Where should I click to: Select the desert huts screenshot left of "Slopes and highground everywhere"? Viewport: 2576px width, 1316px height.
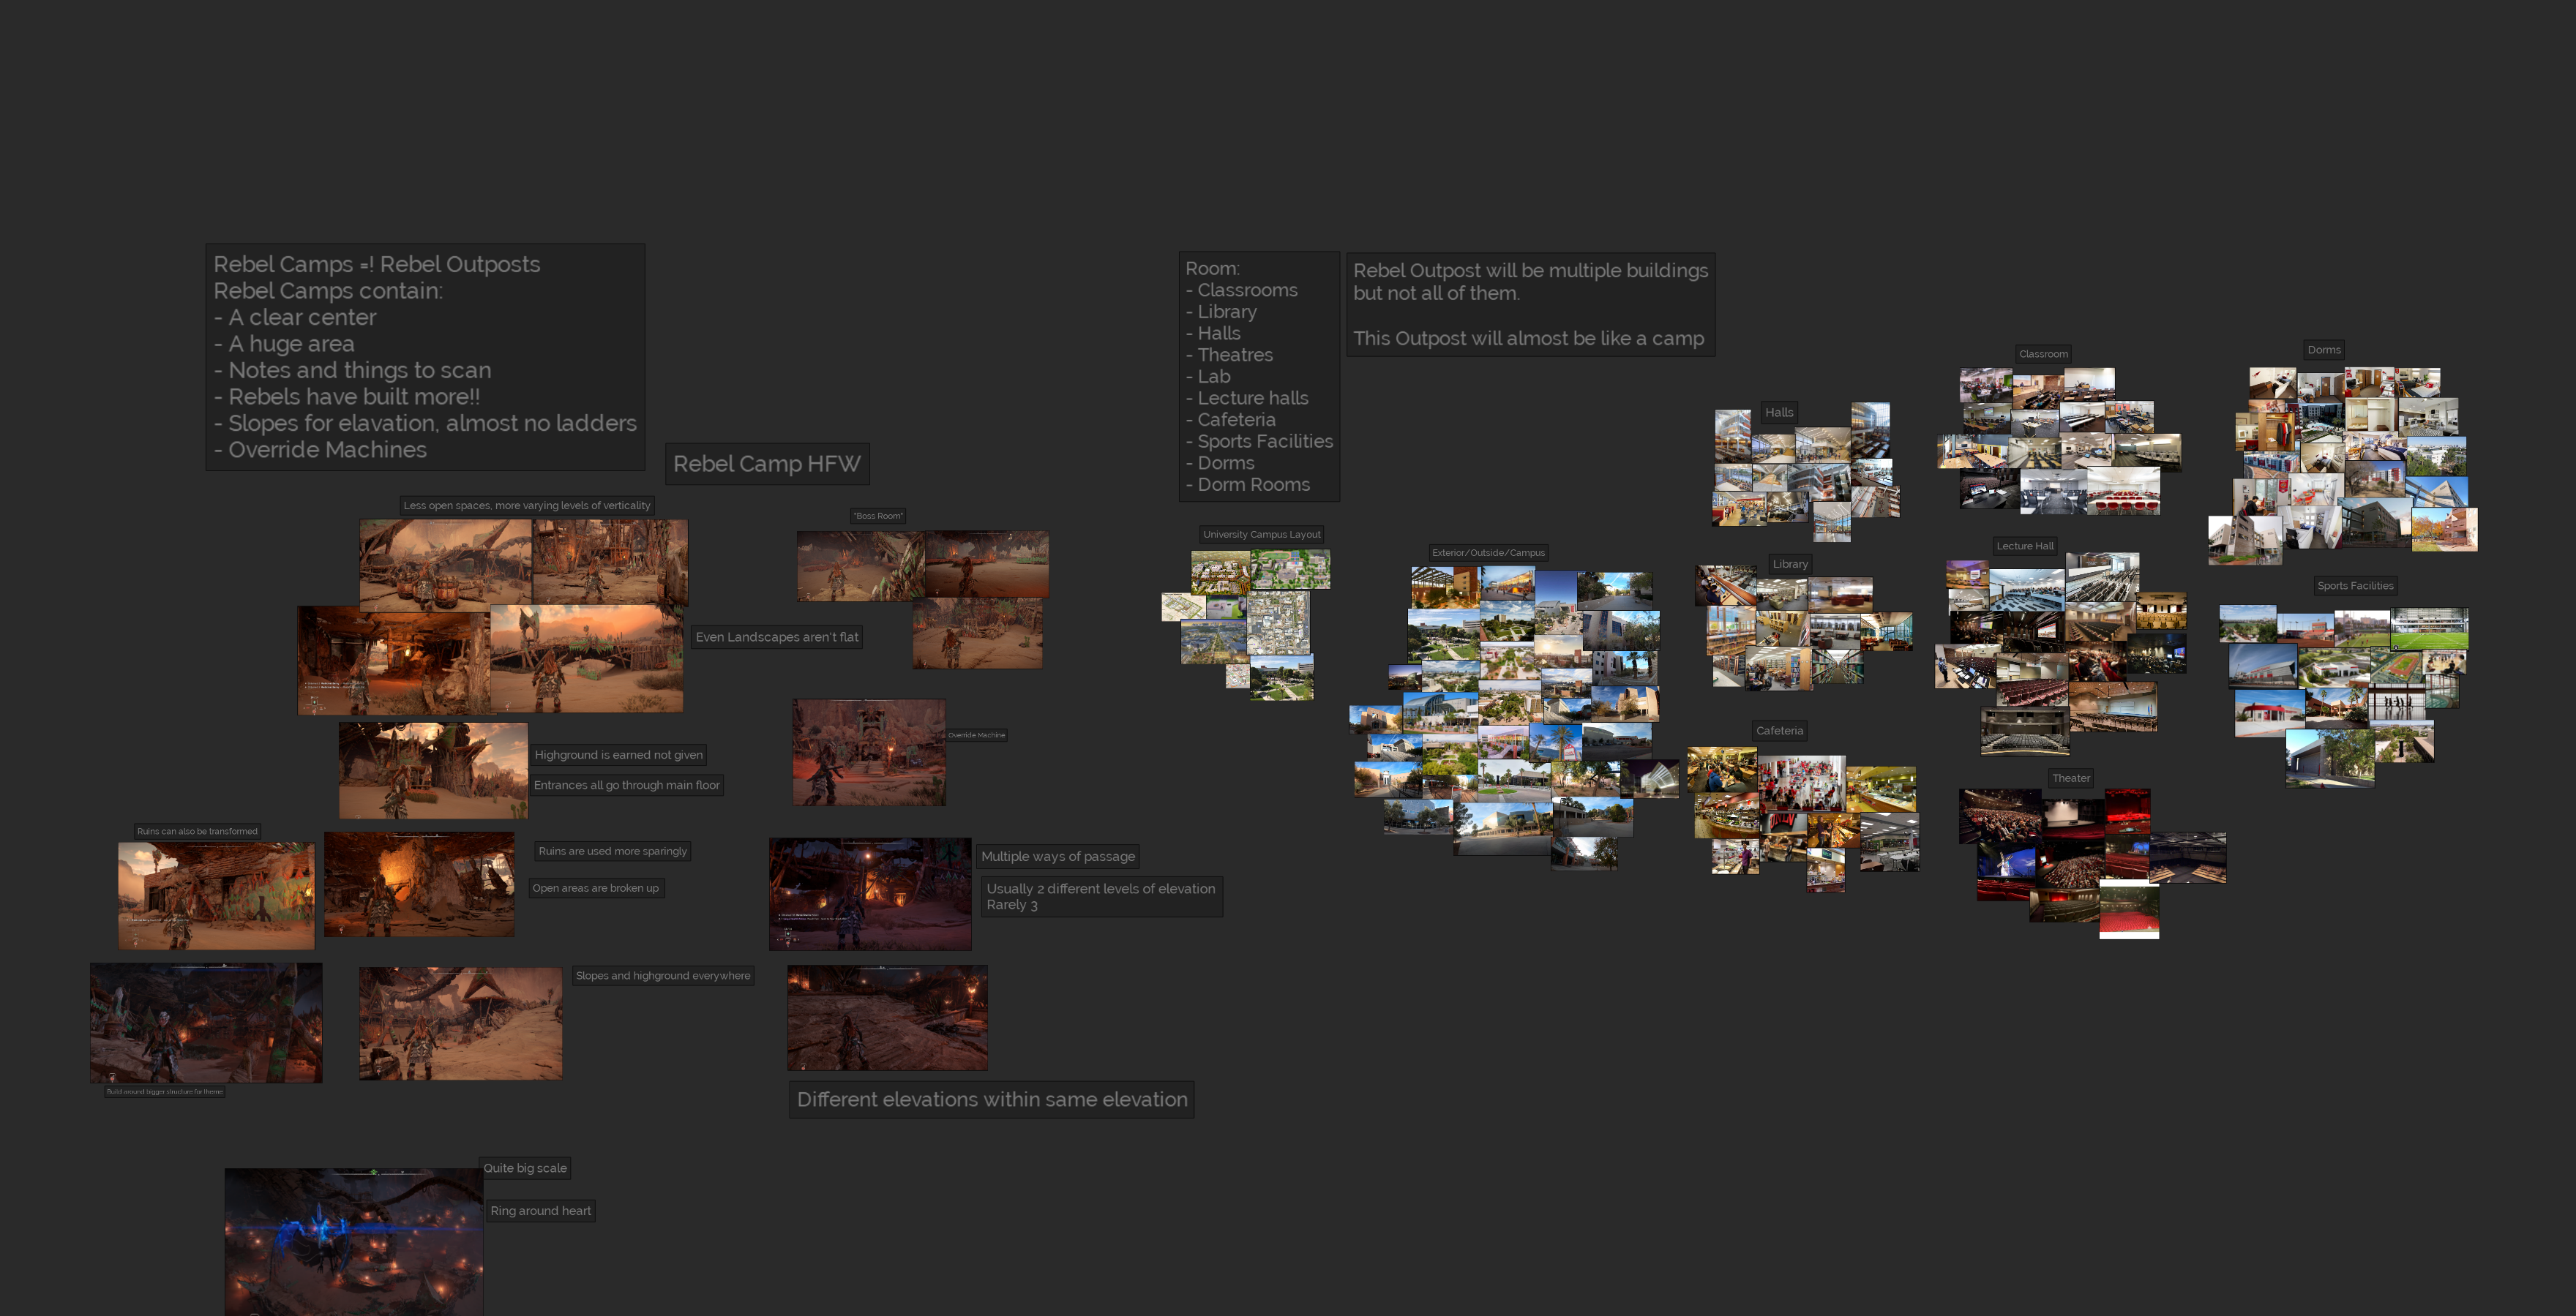click(x=460, y=1023)
